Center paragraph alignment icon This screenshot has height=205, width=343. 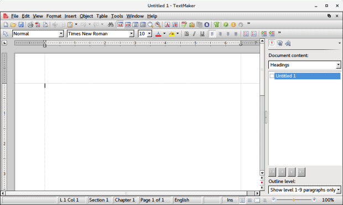pyautogui.click(x=228, y=34)
